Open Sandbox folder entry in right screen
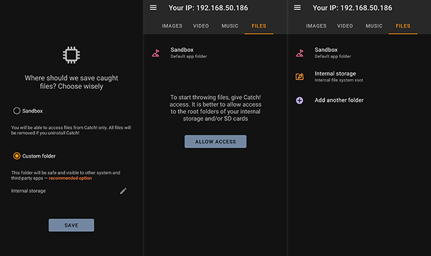Screen dimensions: 431x256 359,53
